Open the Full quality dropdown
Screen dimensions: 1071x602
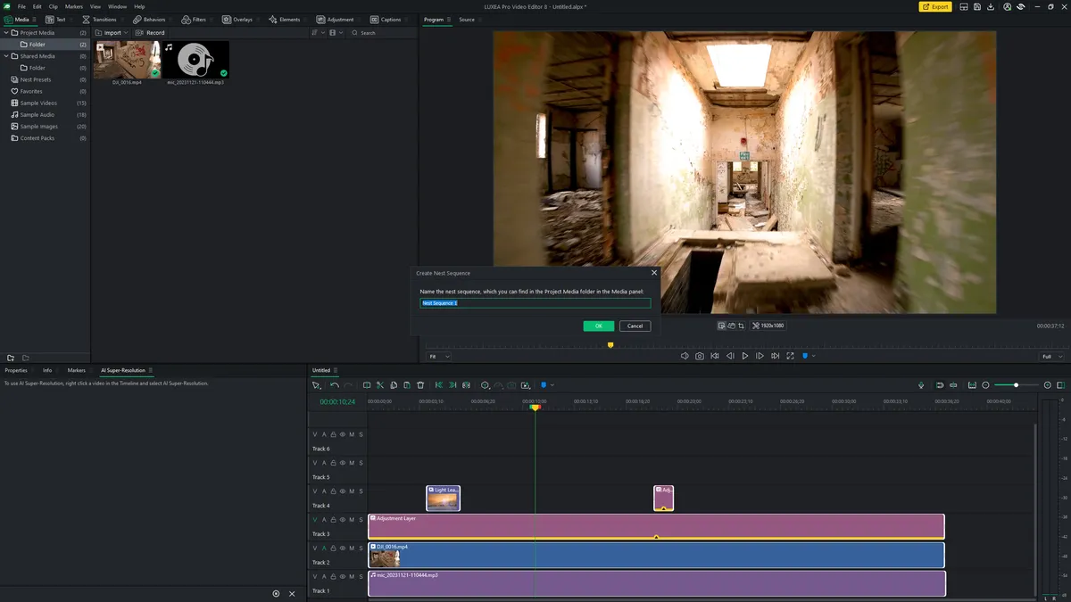tap(1050, 356)
